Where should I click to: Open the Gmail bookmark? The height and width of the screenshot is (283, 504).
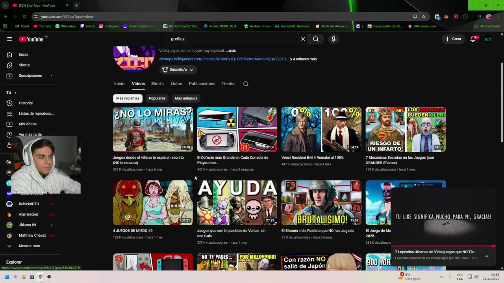click(x=22, y=26)
